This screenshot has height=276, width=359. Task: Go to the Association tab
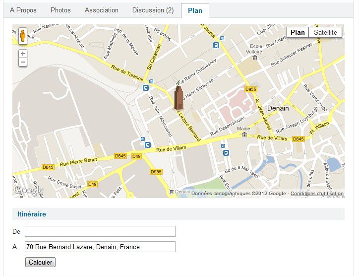click(102, 10)
